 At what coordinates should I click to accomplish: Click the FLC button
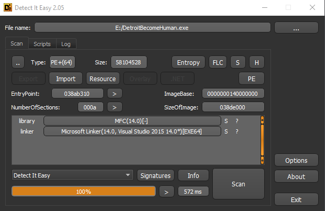coord(217,62)
